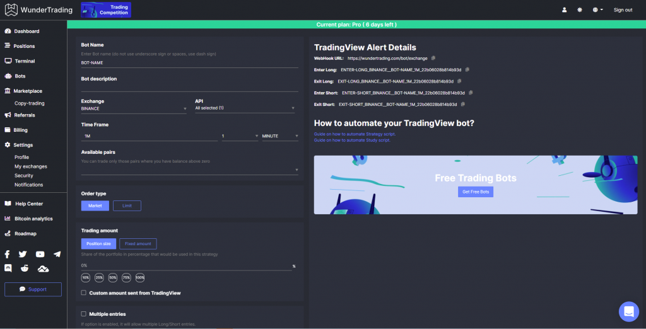Click the Reddit icon
The height and width of the screenshot is (329, 646).
pyautogui.click(x=25, y=268)
